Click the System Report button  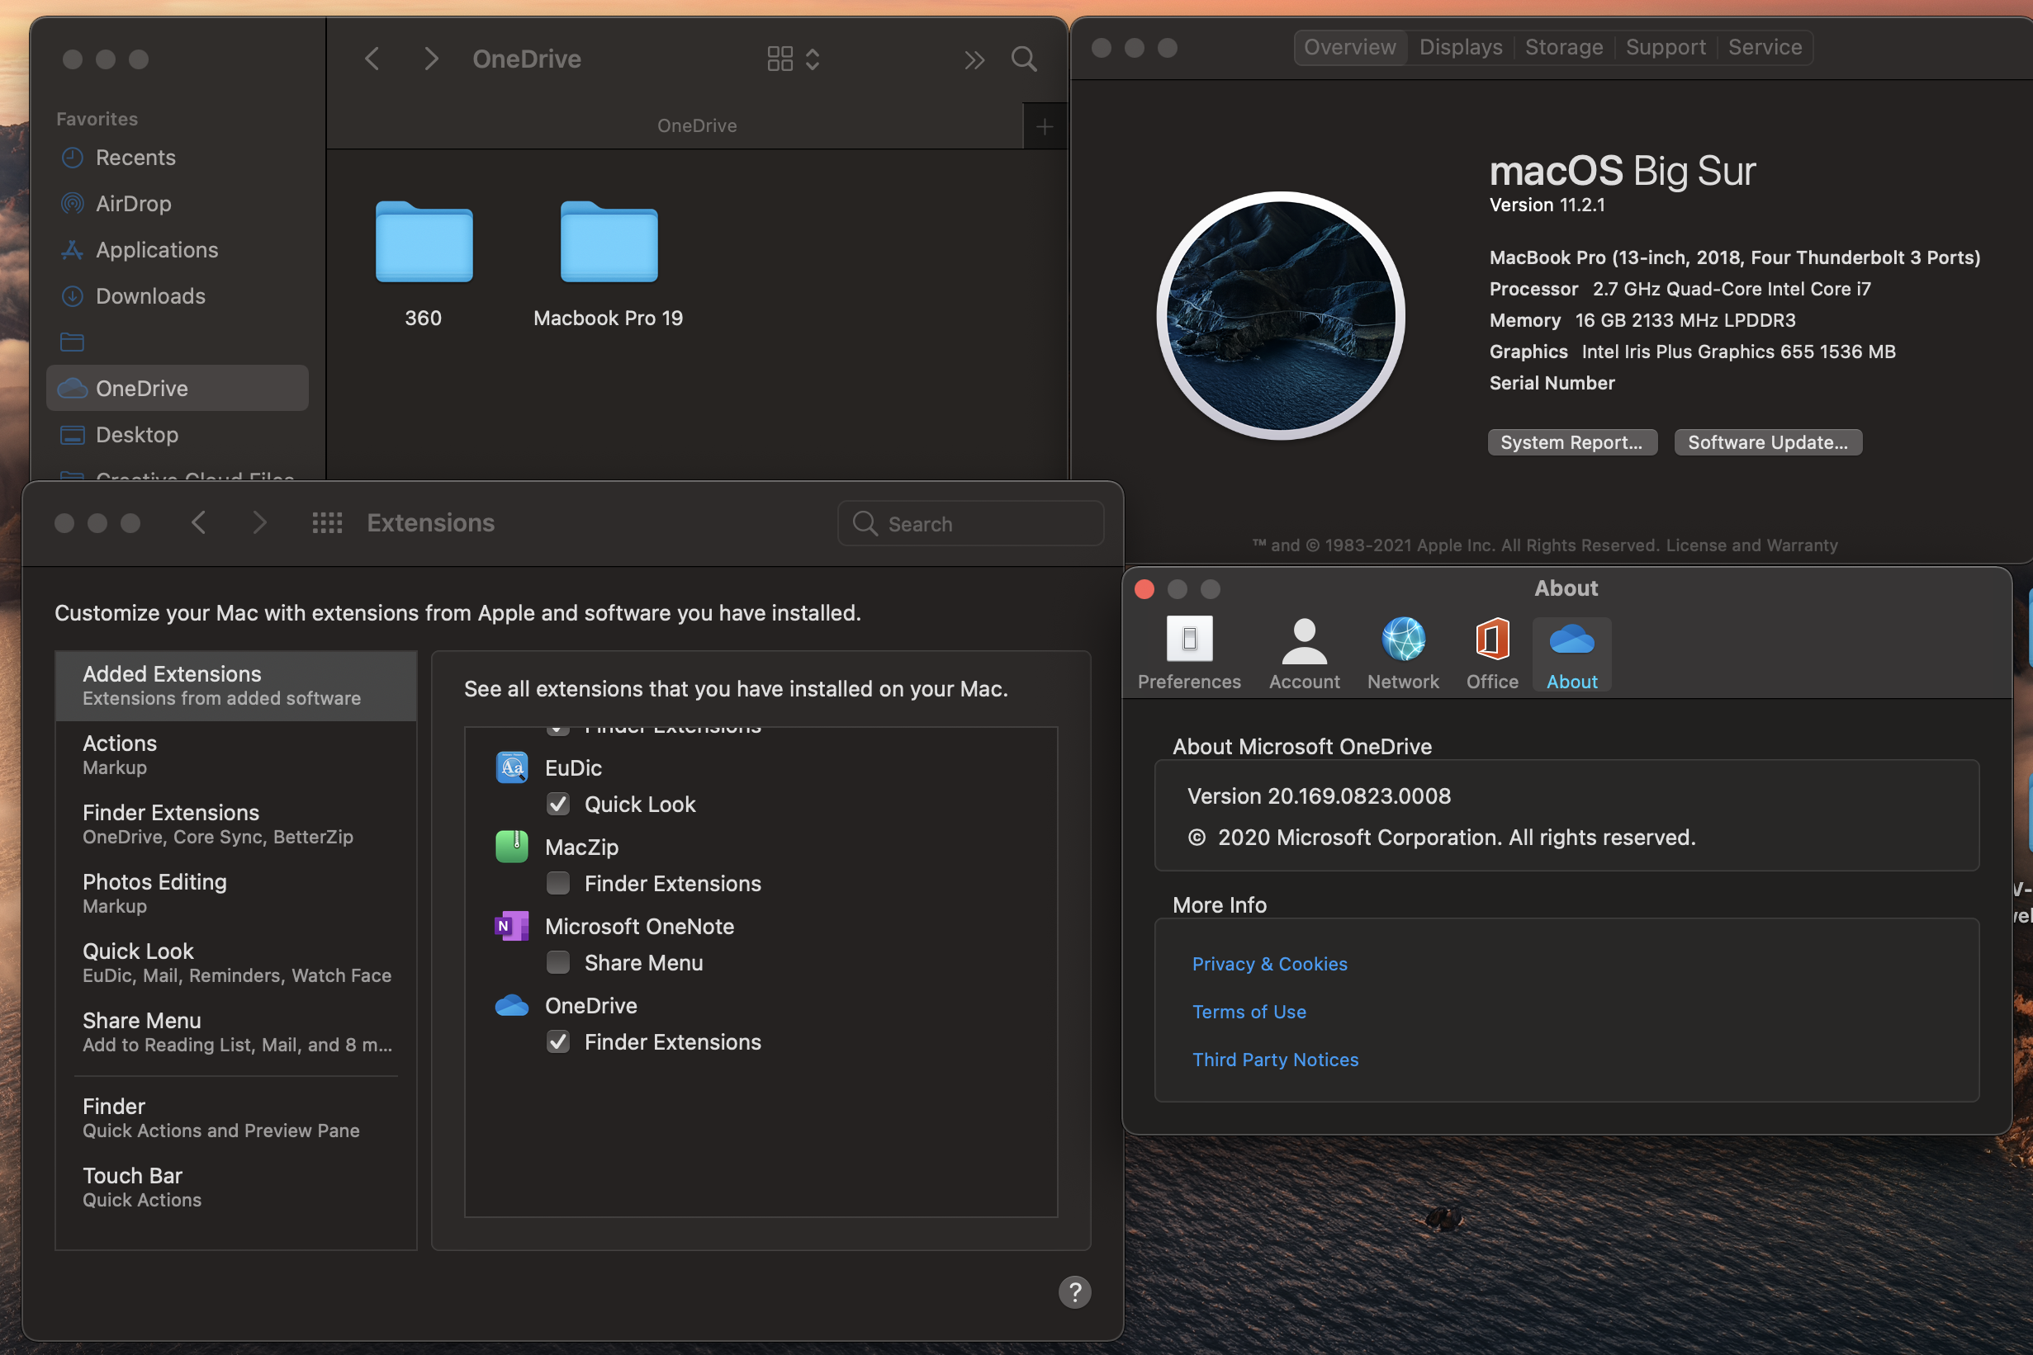(1571, 442)
